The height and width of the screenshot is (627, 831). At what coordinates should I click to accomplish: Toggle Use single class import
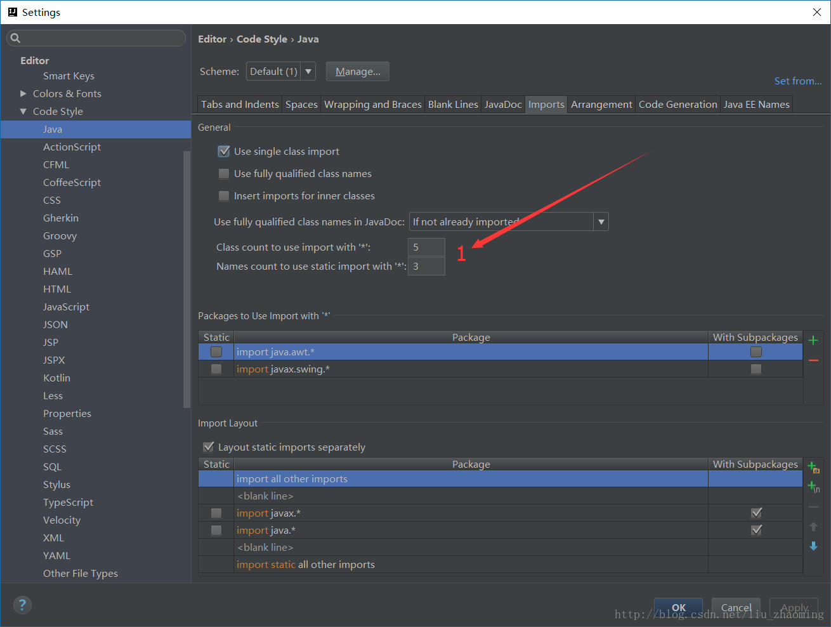[223, 152]
